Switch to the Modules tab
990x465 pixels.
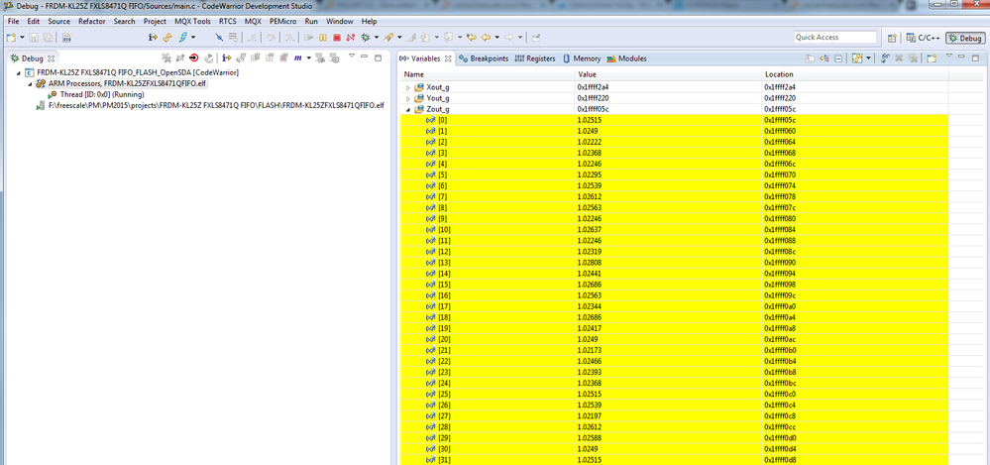626,58
